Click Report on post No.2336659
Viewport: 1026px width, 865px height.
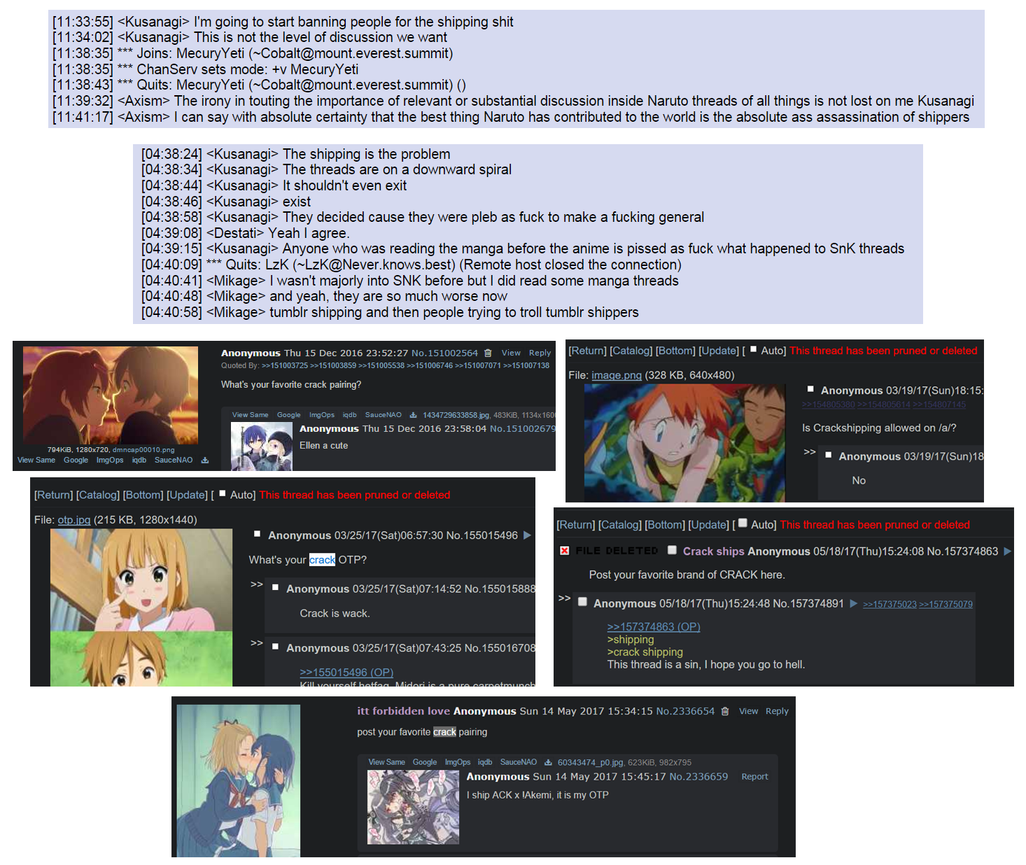click(754, 777)
